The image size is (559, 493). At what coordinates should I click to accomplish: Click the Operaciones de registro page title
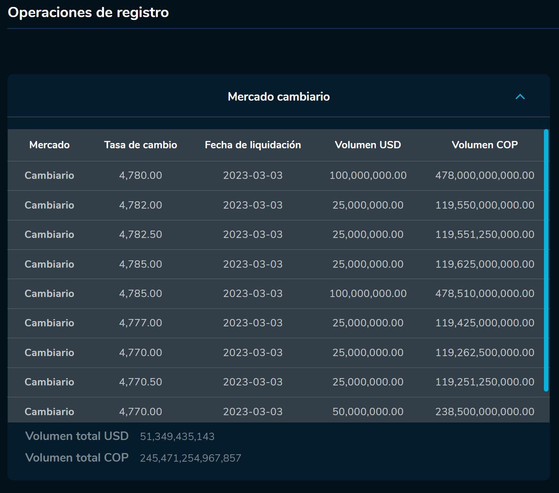point(88,12)
